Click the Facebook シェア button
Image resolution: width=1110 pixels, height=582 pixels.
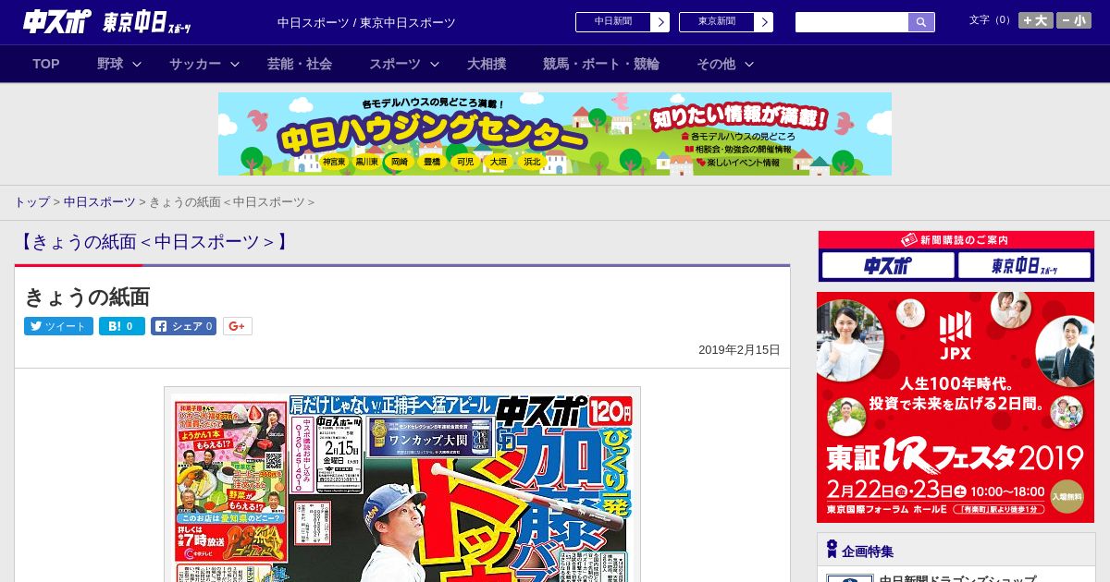[x=183, y=326]
